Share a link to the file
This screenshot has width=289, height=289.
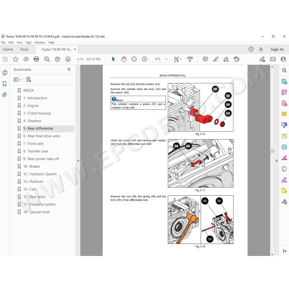click(x=262, y=59)
